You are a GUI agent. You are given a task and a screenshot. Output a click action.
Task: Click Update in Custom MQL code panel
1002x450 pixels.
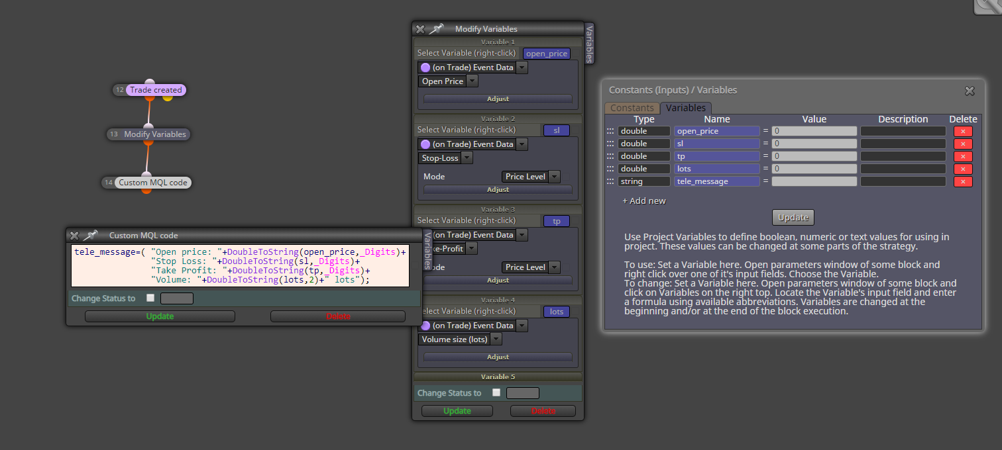pos(160,316)
